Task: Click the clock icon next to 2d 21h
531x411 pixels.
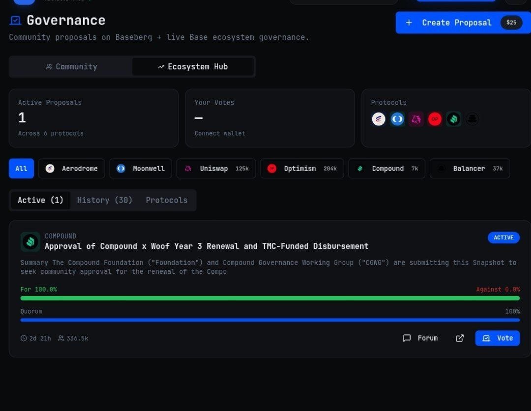Action: 24,338
